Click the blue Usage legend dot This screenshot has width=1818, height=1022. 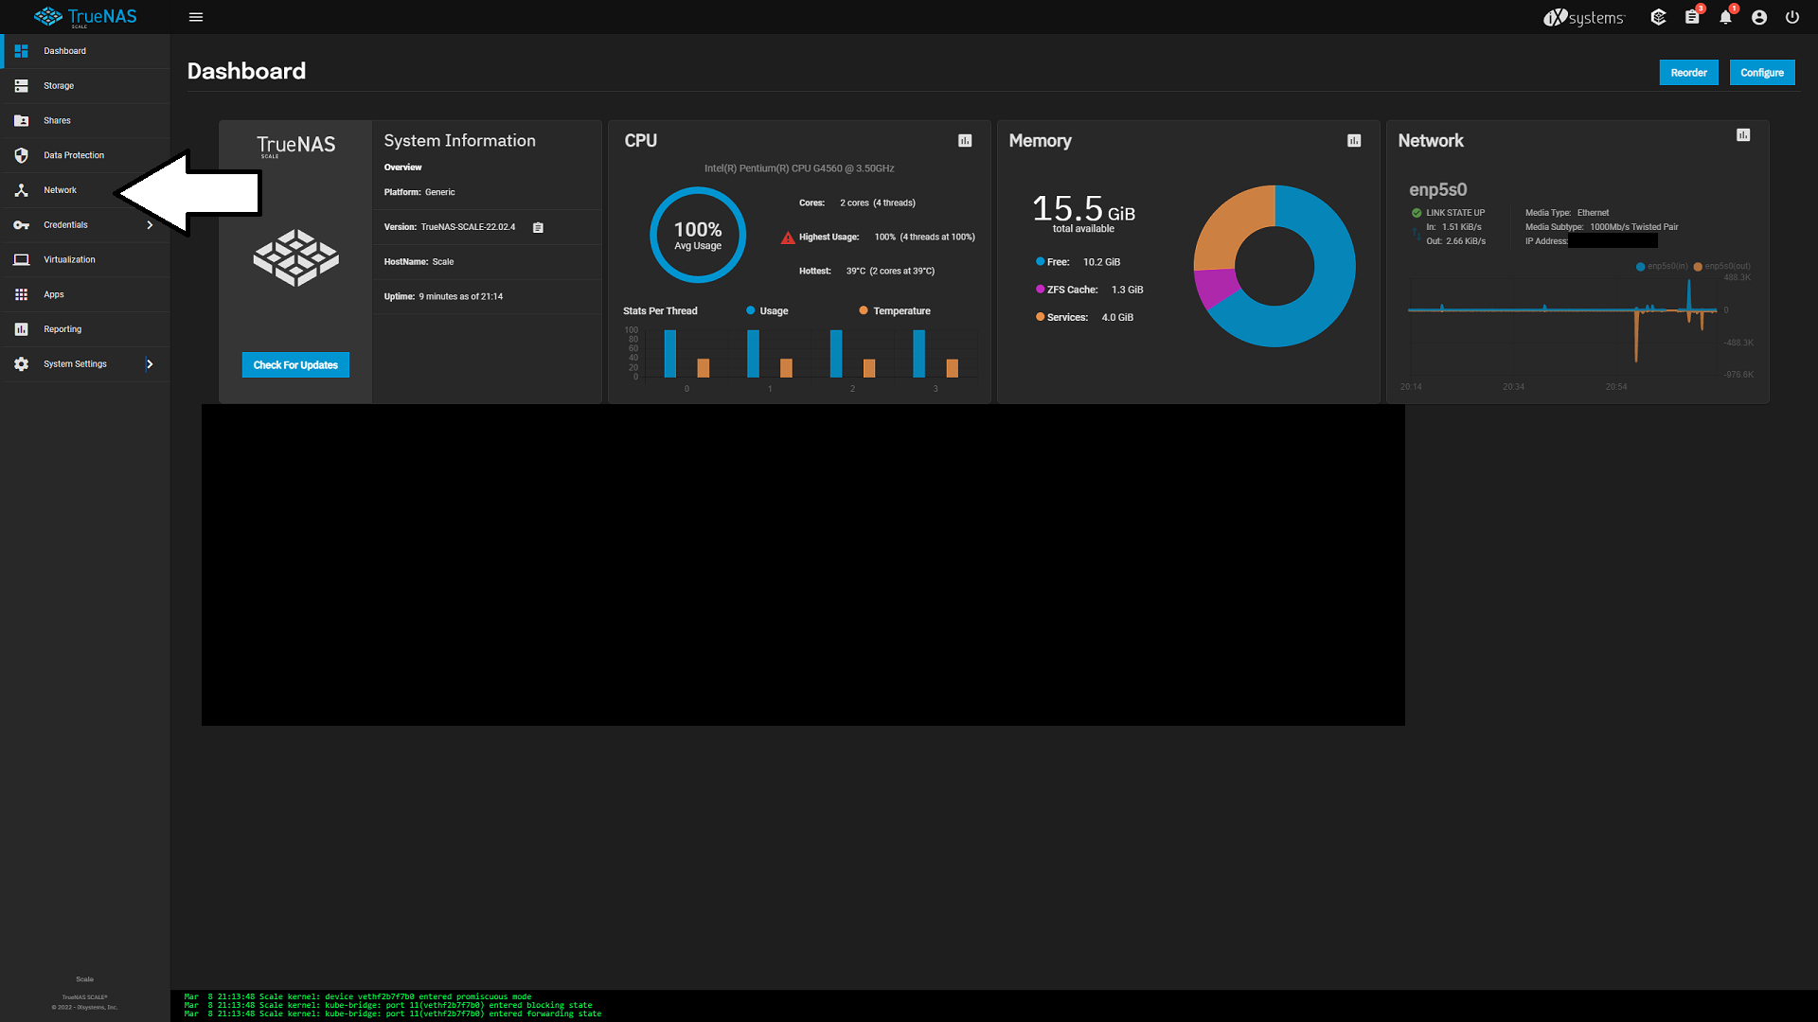[750, 310]
